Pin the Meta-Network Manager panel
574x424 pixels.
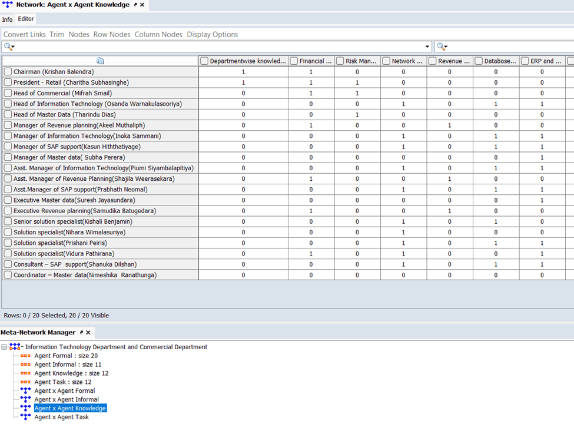(x=82, y=333)
